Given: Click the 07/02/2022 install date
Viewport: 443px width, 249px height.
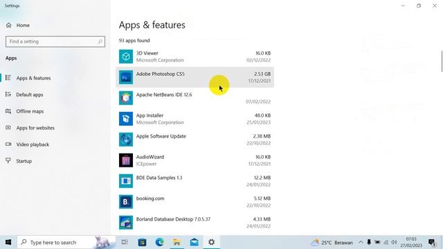Looking at the screenshot, I should (x=258, y=102).
